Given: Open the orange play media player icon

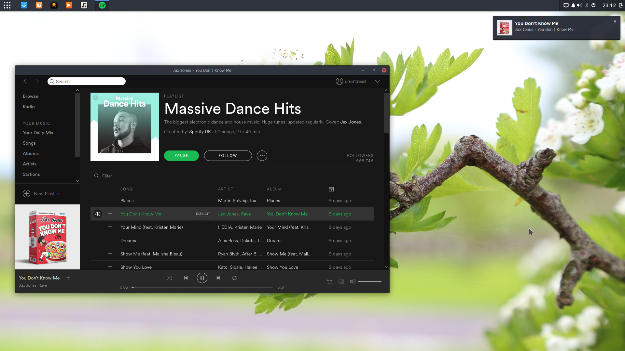Looking at the screenshot, I should click(x=69, y=5).
